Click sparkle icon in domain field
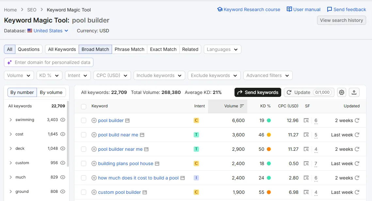 9,62
